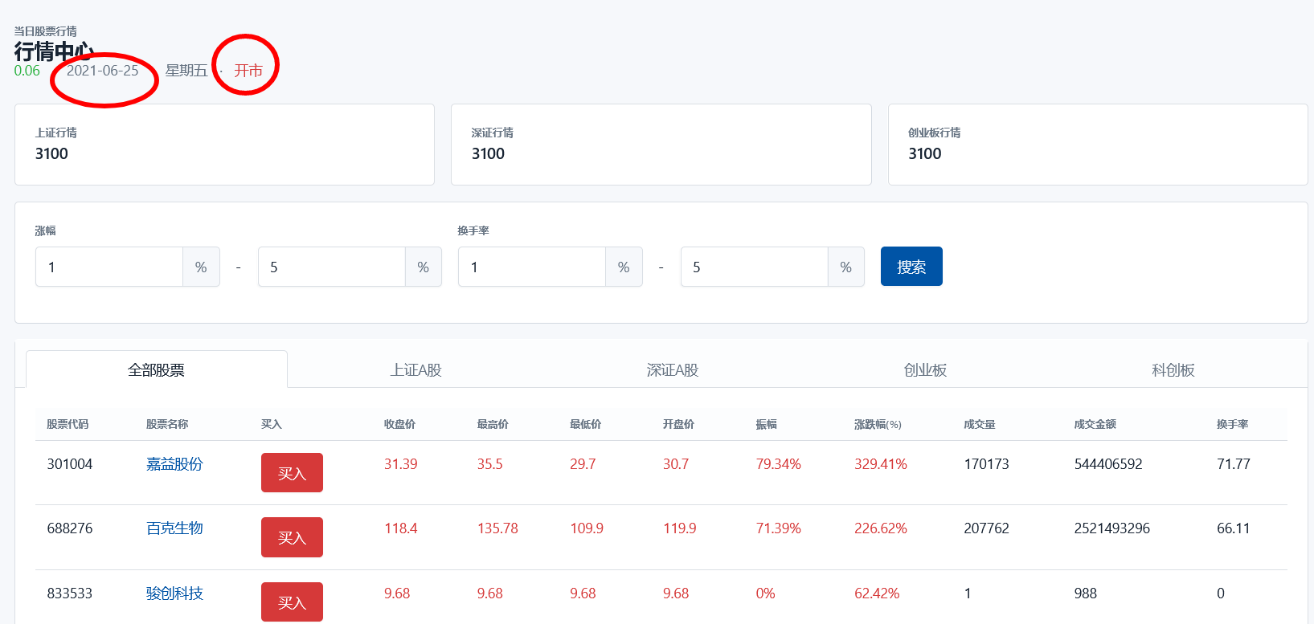
Task: Click stock code 301004
Action: tap(70, 464)
